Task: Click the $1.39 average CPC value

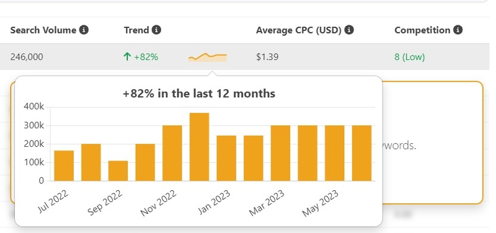Action: point(268,57)
